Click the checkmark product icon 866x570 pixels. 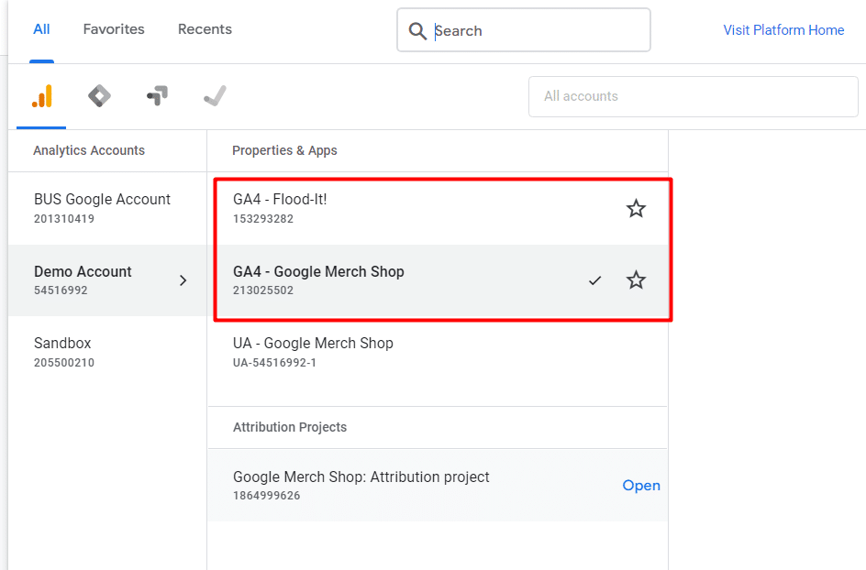[214, 96]
